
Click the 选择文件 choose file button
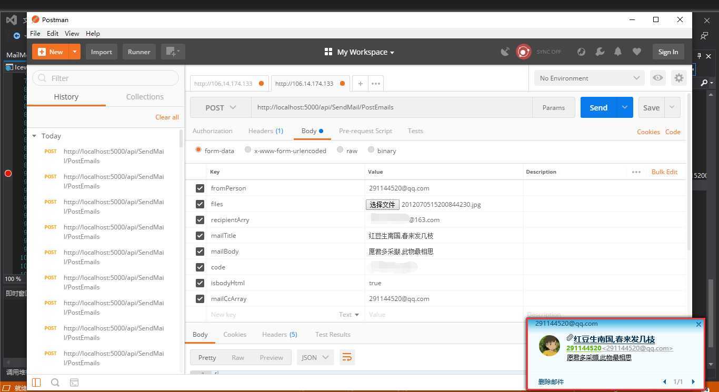[383, 205]
